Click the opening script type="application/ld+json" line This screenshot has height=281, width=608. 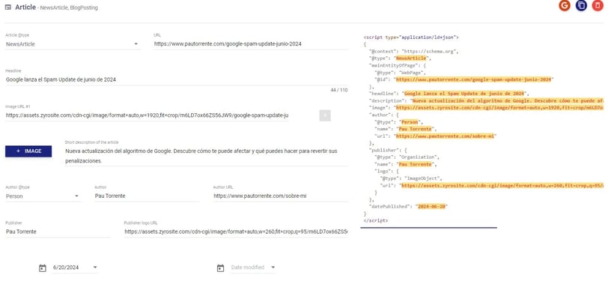411,37
